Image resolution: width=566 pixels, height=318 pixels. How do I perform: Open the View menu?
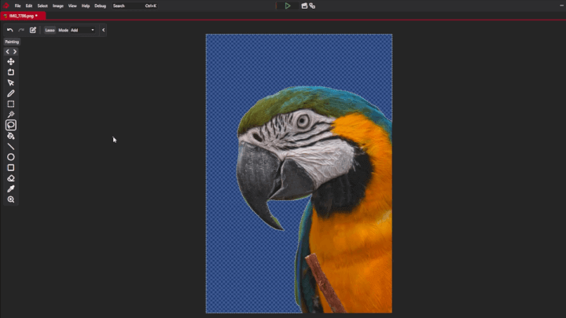tap(72, 5)
